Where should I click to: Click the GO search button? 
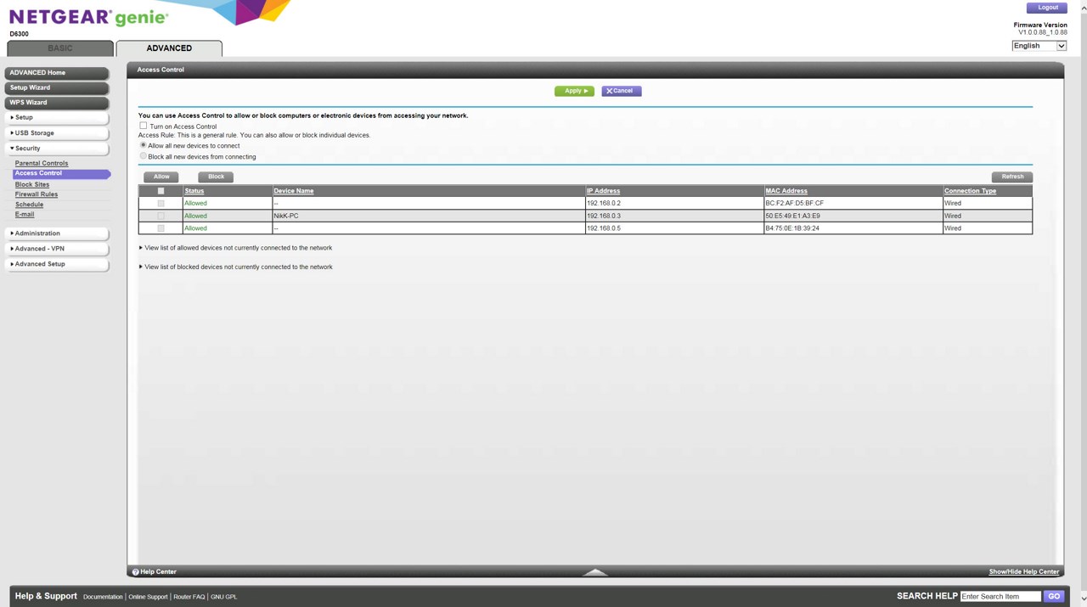[x=1054, y=597]
